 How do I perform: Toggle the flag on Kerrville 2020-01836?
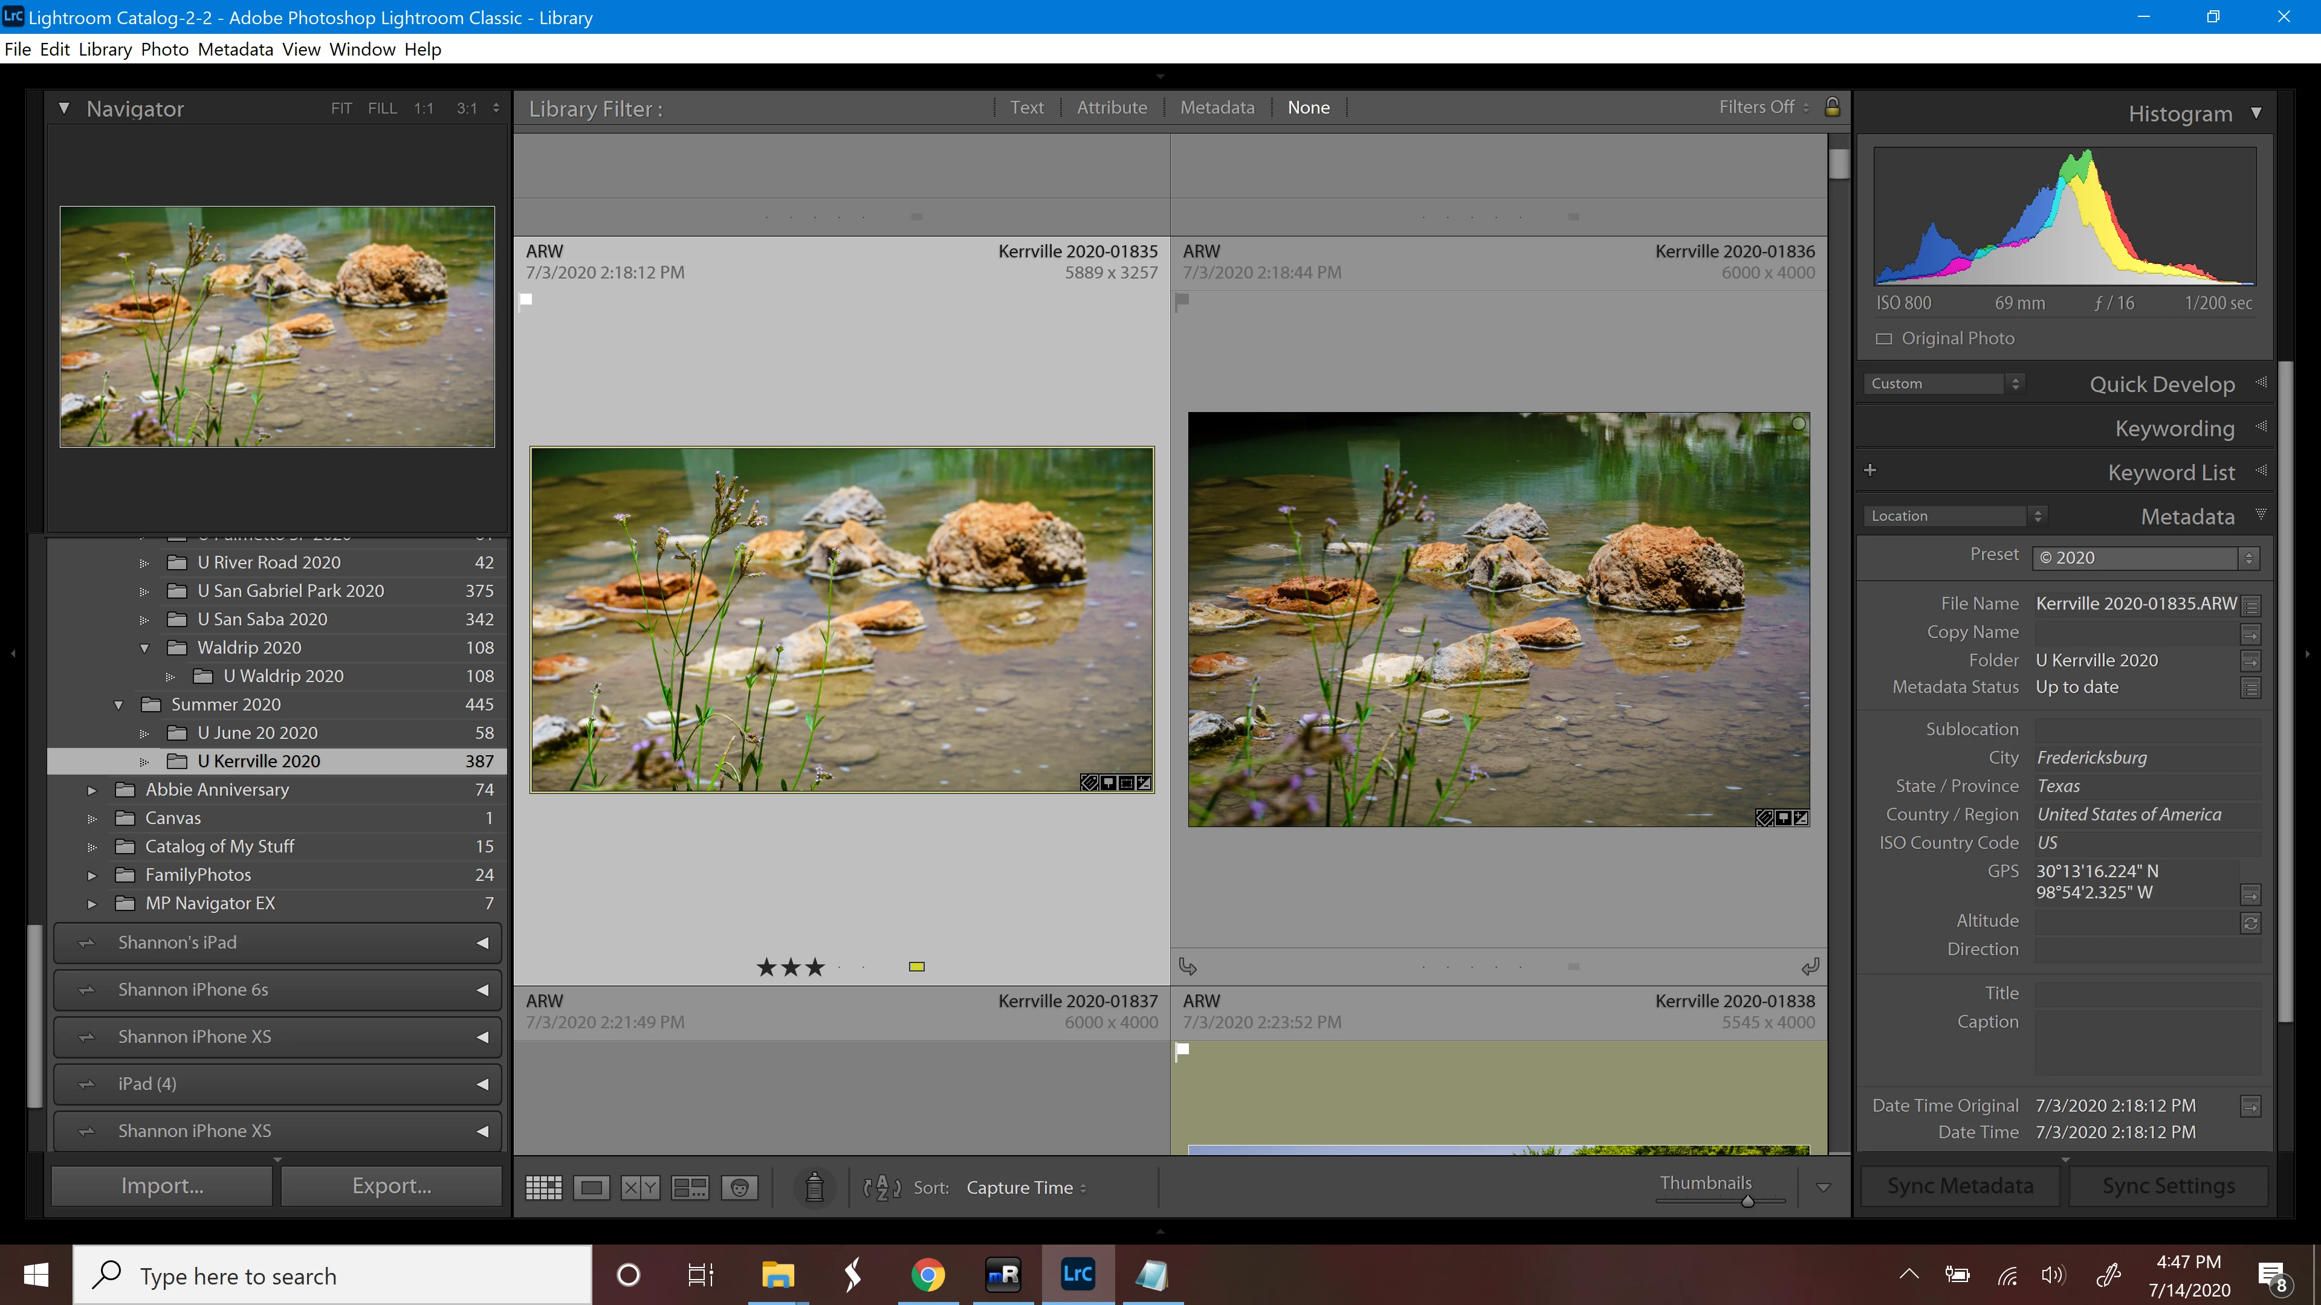[1182, 301]
